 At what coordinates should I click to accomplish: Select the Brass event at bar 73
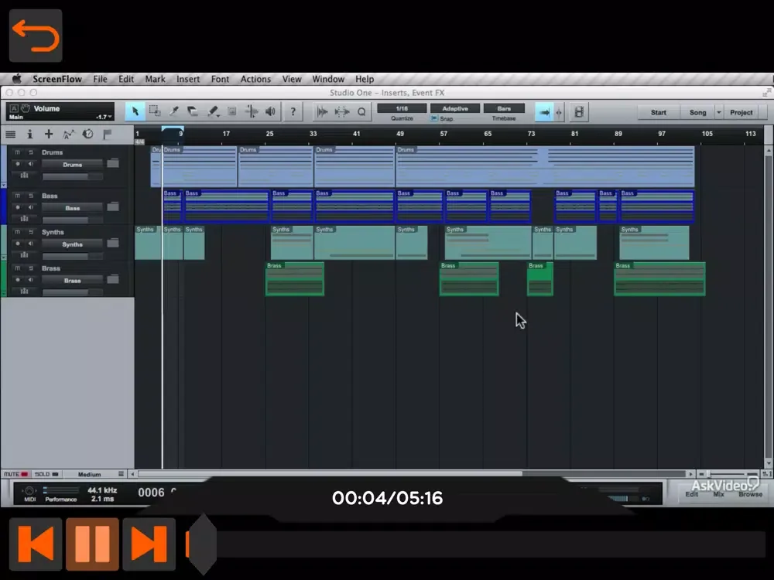(540, 279)
